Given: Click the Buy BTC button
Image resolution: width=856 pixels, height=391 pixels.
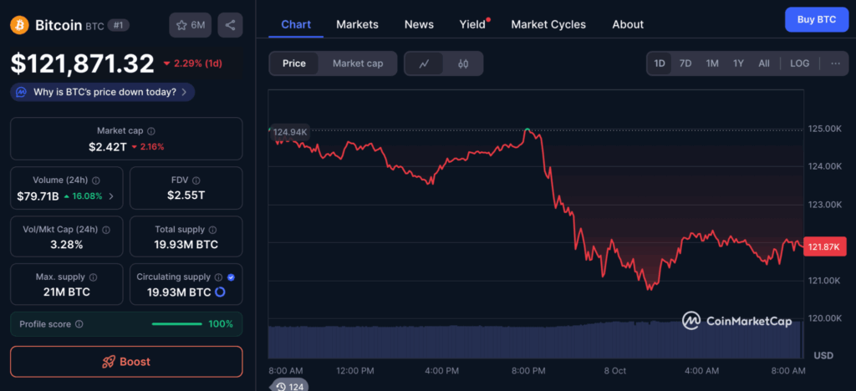Looking at the screenshot, I should [816, 19].
